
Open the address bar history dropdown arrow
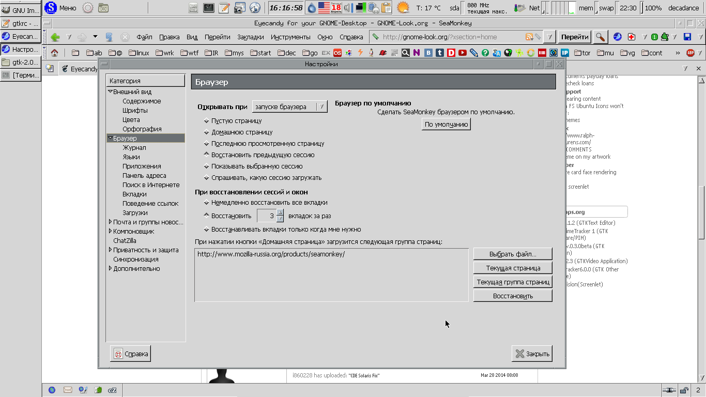point(549,37)
